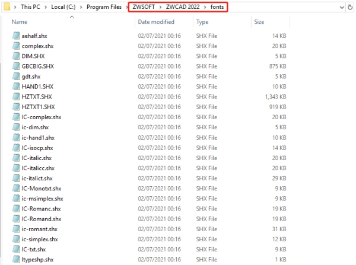Click the ic-hand1.shx file icon
Screen dimensions: 356x265
pyautogui.click(x=16, y=138)
